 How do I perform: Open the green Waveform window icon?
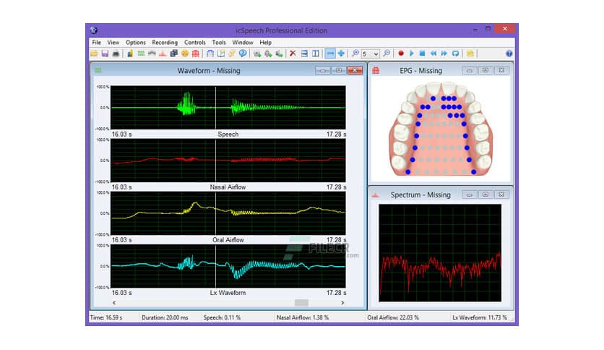coord(141,54)
